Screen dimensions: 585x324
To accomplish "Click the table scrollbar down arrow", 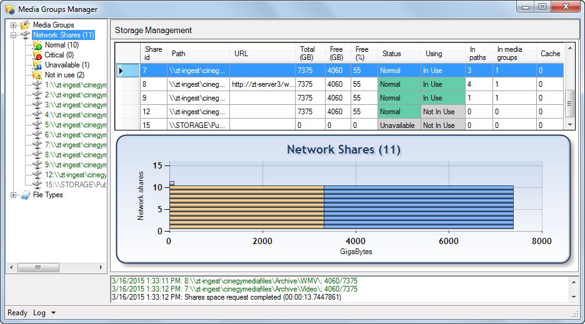I will (570, 125).
